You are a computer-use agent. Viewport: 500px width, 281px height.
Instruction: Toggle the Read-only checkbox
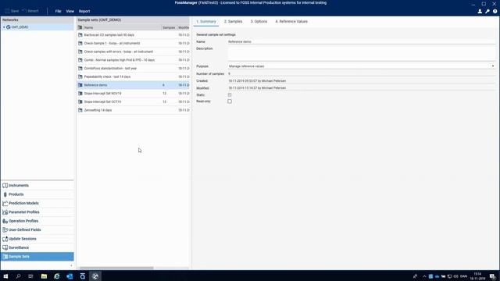(x=230, y=101)
